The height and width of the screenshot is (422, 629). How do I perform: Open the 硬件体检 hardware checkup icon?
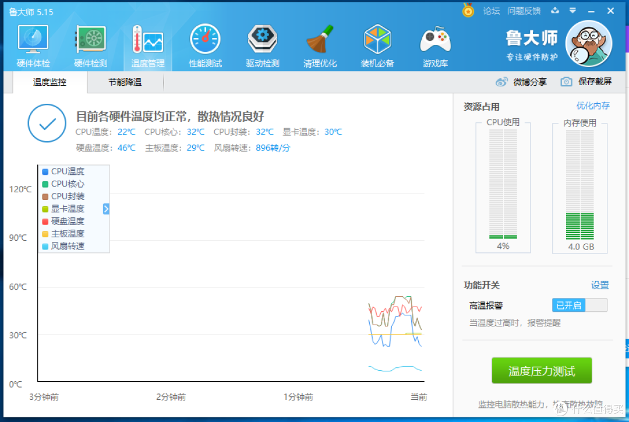[x=33, y=46]
